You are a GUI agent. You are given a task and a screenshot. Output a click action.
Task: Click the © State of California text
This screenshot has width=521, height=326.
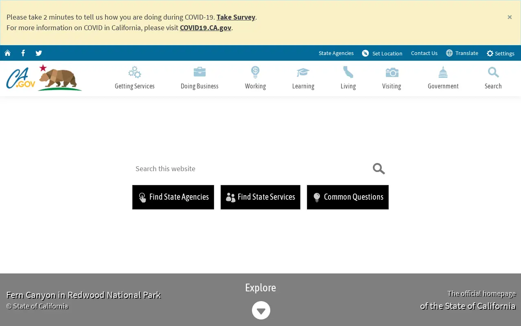tap(37, 306)
